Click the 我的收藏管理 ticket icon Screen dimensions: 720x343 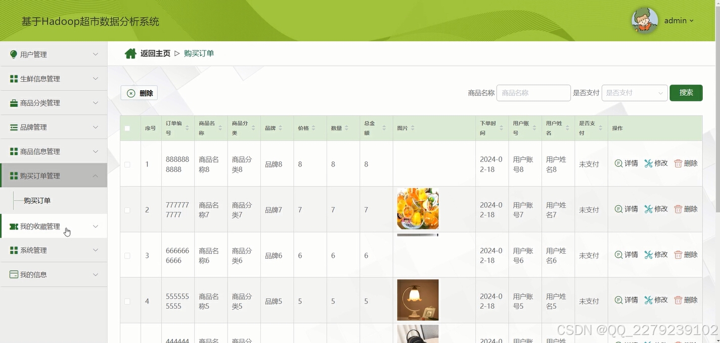point(14,226)
